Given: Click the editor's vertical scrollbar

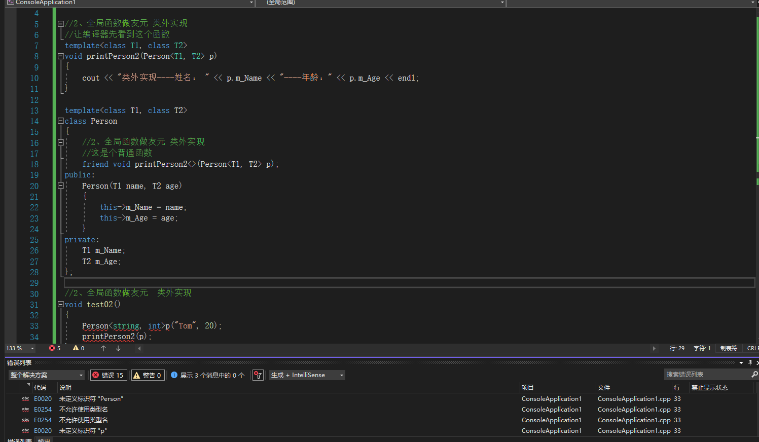Looking at the screenshot, I should pyautogui.click(x=757, y=175).
